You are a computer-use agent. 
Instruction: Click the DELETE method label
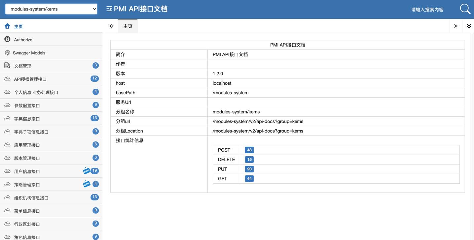(x=226, y=160)
